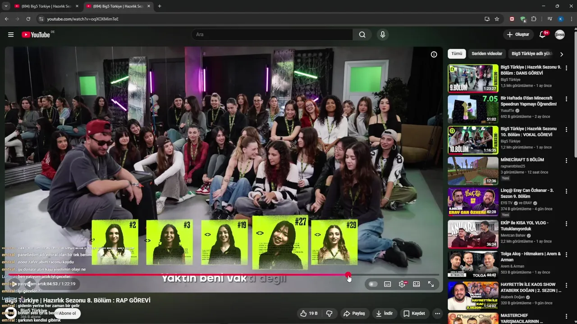Open the YouTube guide hamburger menu
This screenshot has height=324, width=577.
coord(11,35)
